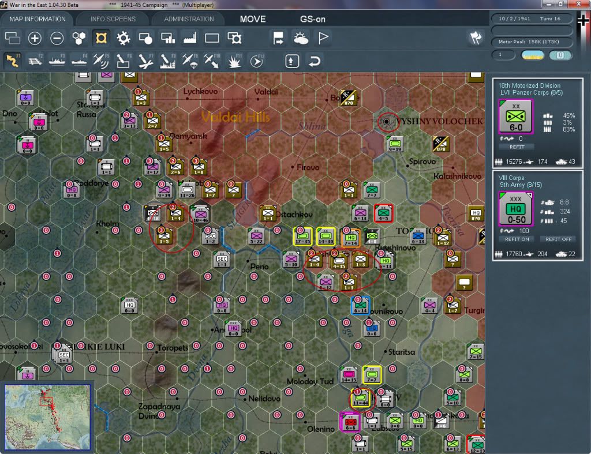The height and width of the screenshot is (454, 591).
Task: Click the undo move arrow icon
Action: pyautogui.click(x=314, y=61)
